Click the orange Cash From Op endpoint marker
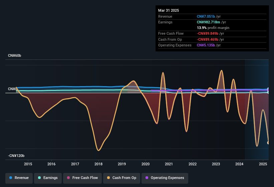274x187 pixels. click(268, 143)
